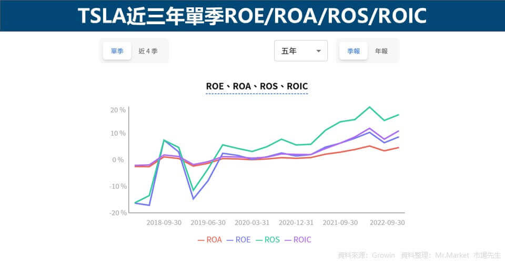Click the -10 % y-axis label
This screenshot has height=264, width=505.
coord(118,186)
